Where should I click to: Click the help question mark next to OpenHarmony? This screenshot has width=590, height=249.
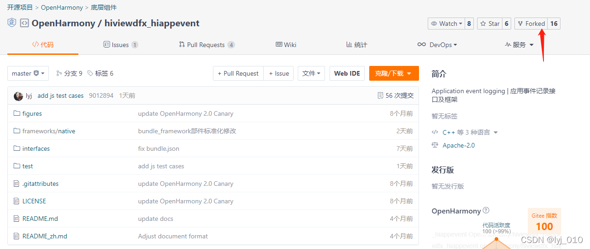[486, 211]
